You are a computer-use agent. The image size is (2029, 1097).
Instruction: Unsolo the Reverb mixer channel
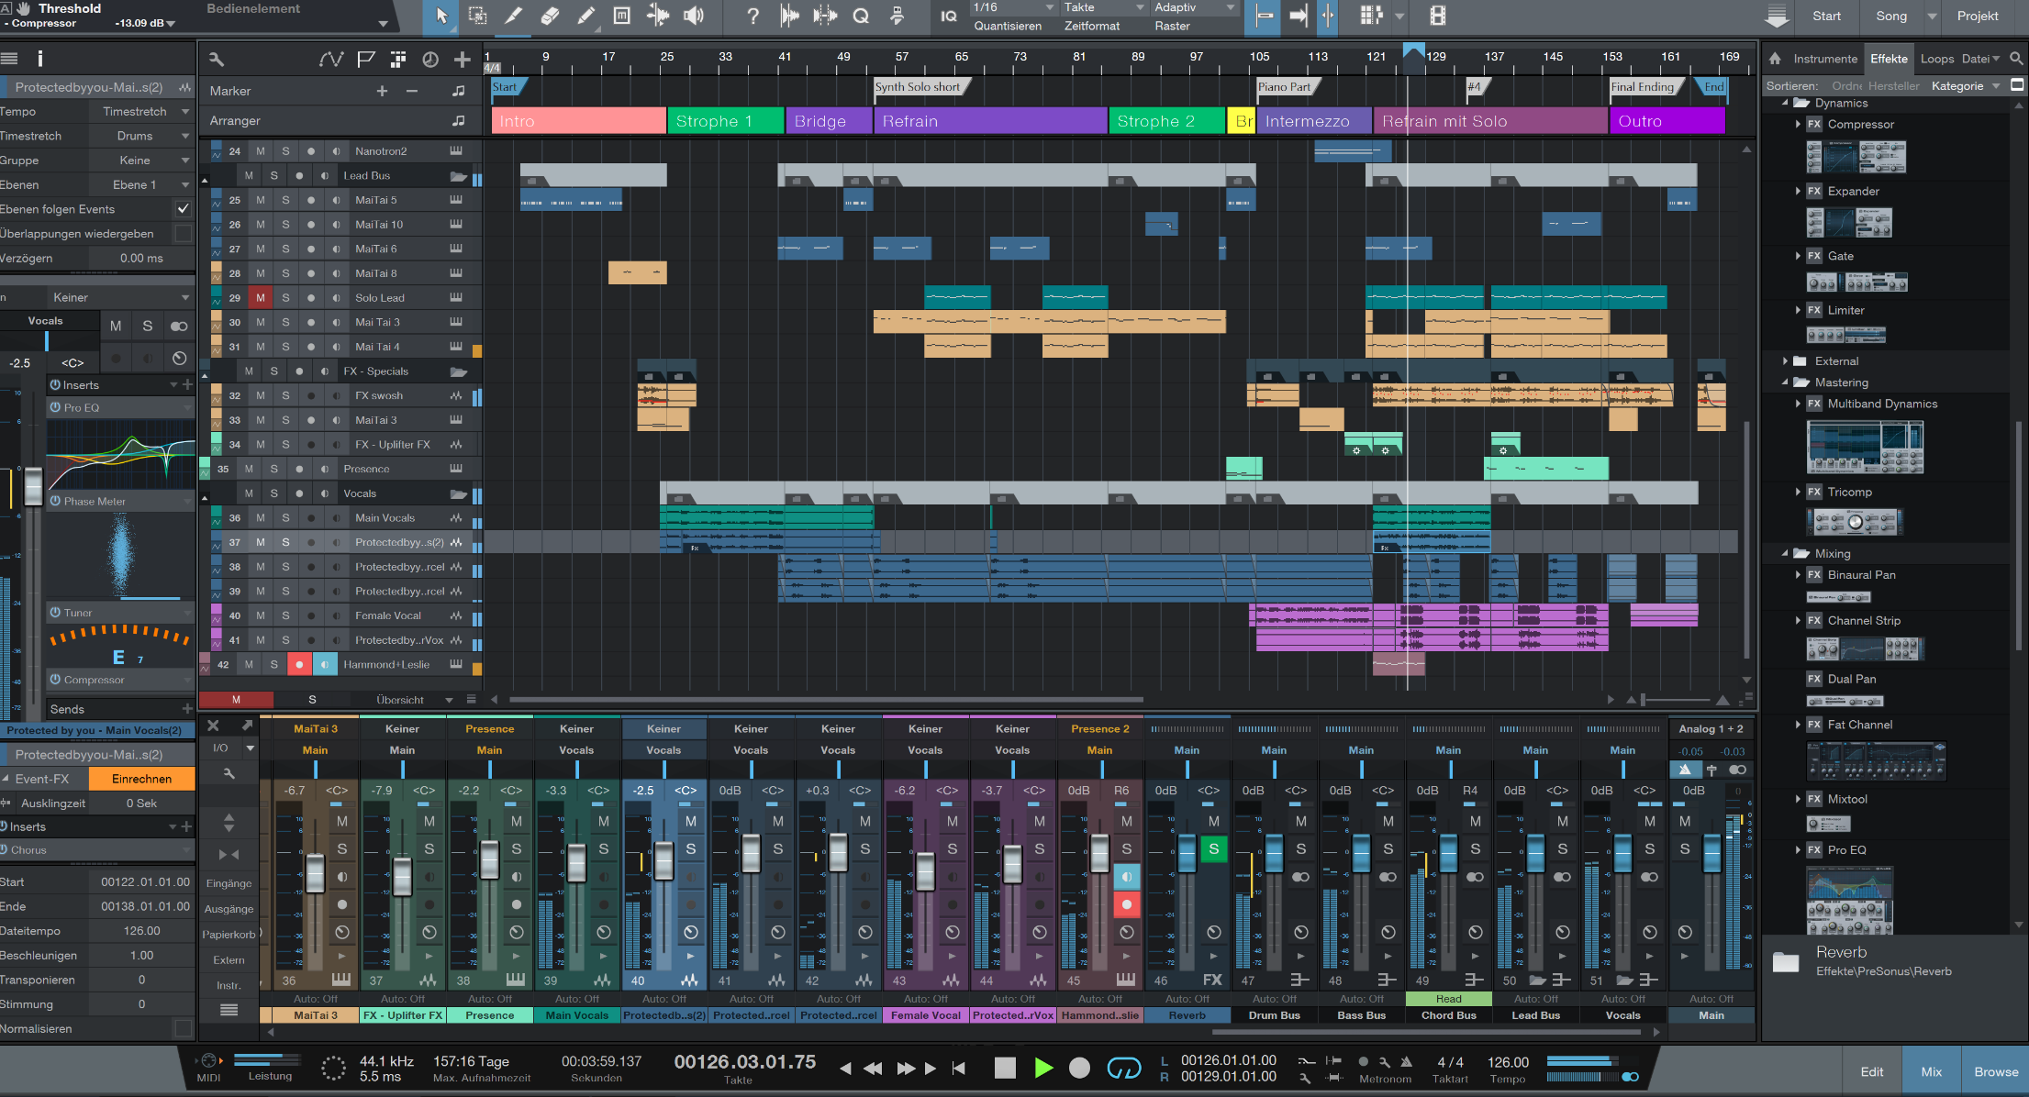click(1213, 848)
